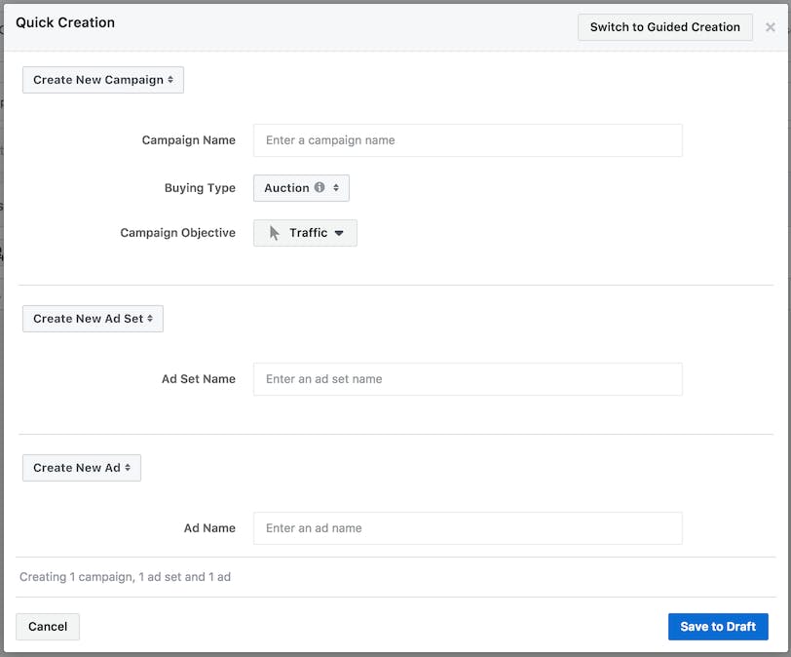Click into the Ad Set Name field
Image resolution: width=791 pixels, height=657 pixels.
[x=468, y=379]
